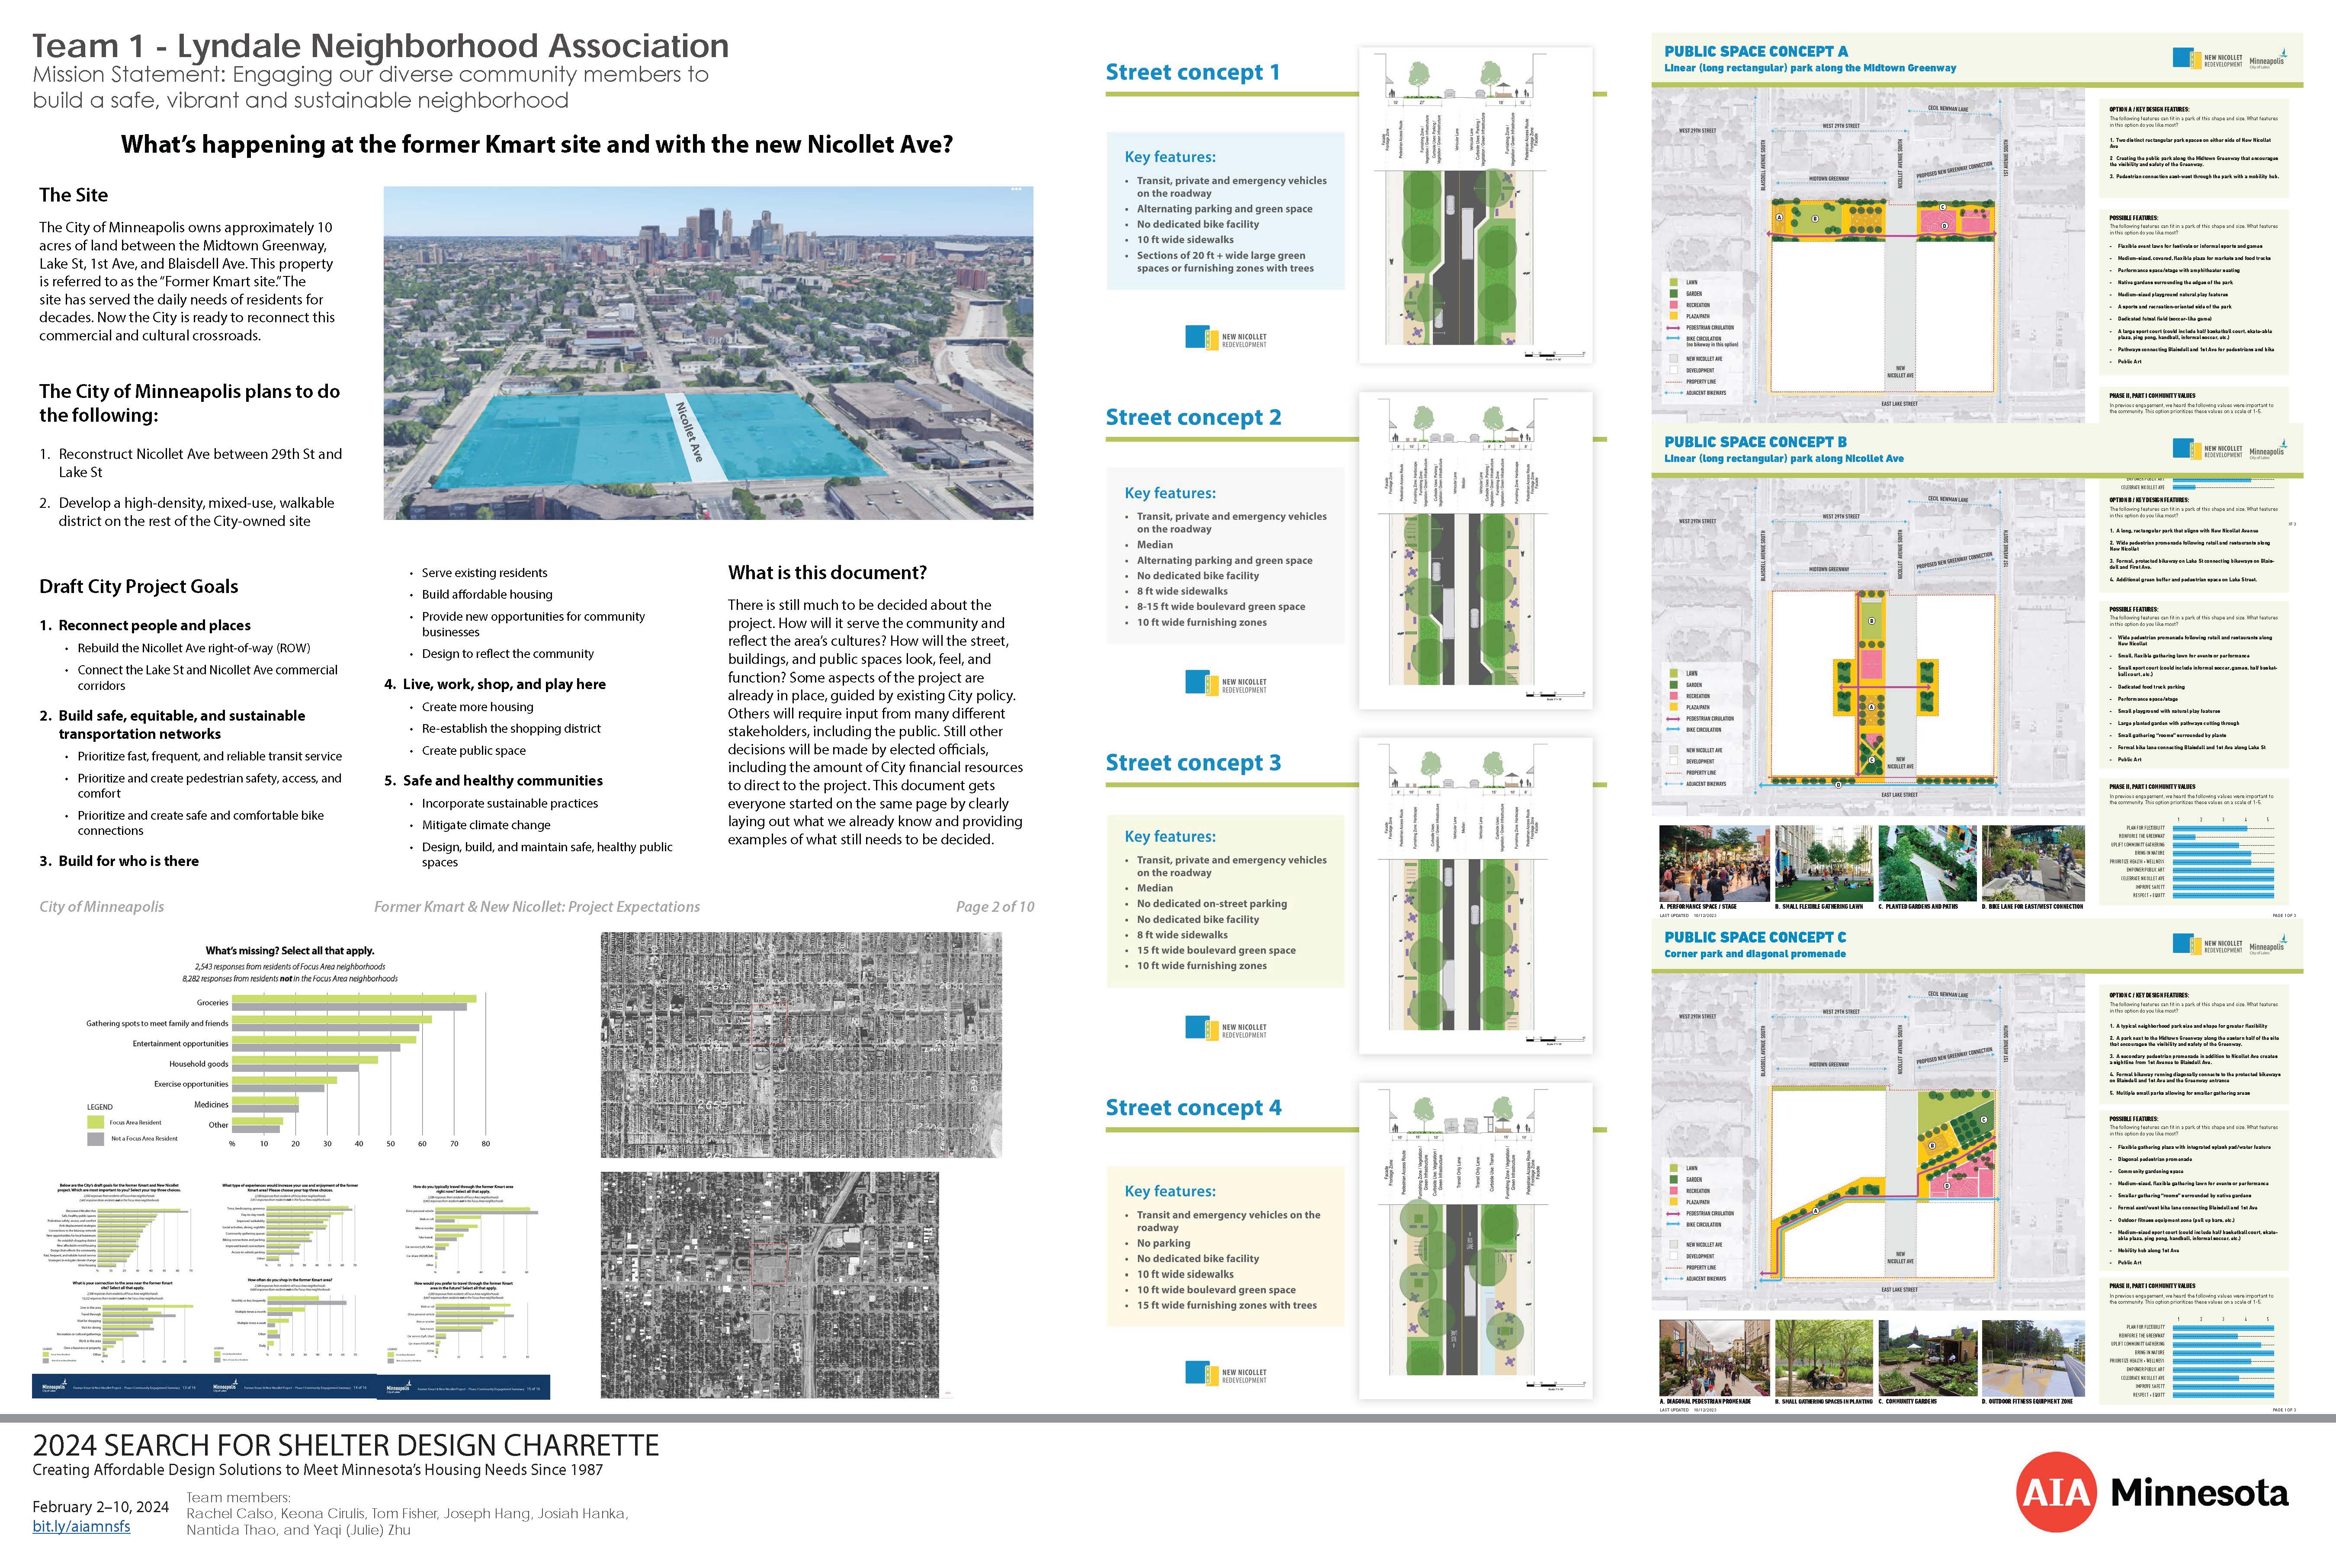Viewport: 2336px width, 1568px height.
Task: Open the bit.ly/aiamnsfs link
Action: point(81,1526)
